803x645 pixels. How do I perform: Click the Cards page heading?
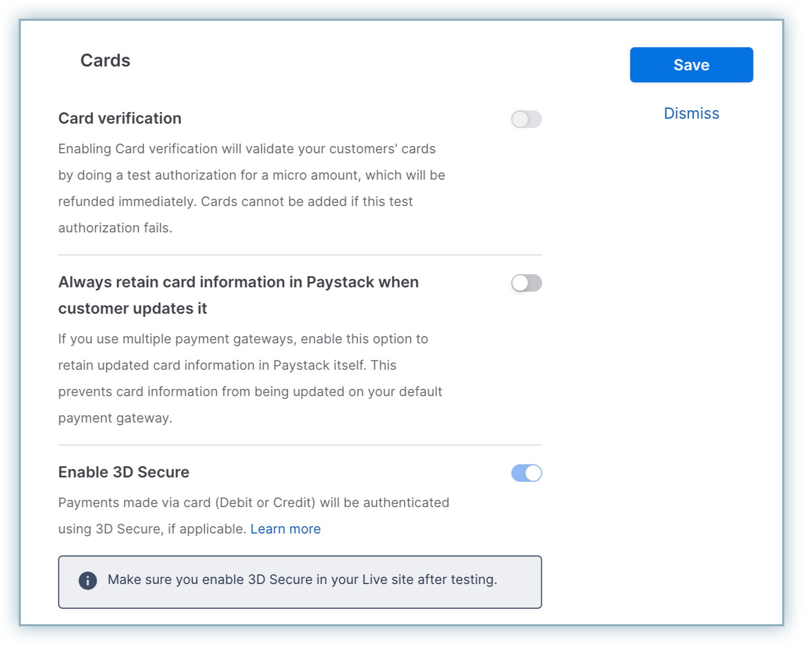[105, 60]
